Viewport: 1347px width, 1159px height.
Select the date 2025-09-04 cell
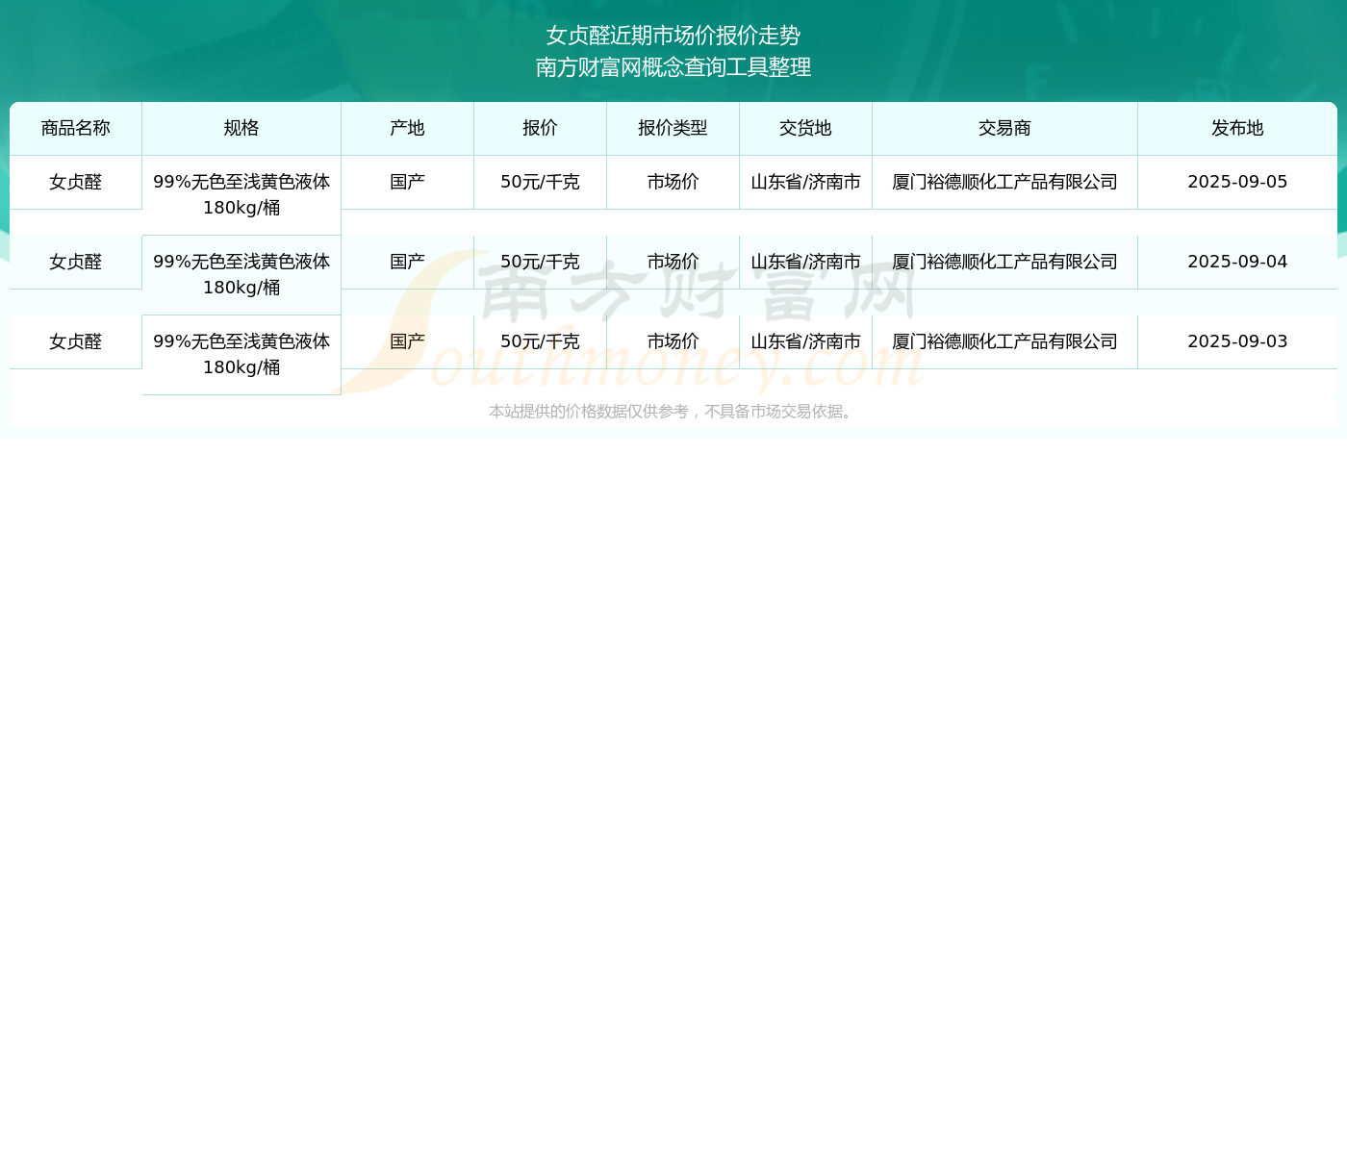pyautogui.click(x=1237, y=262)
